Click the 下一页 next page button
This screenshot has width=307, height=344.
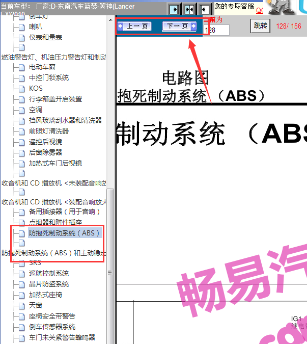click(179, 27)
